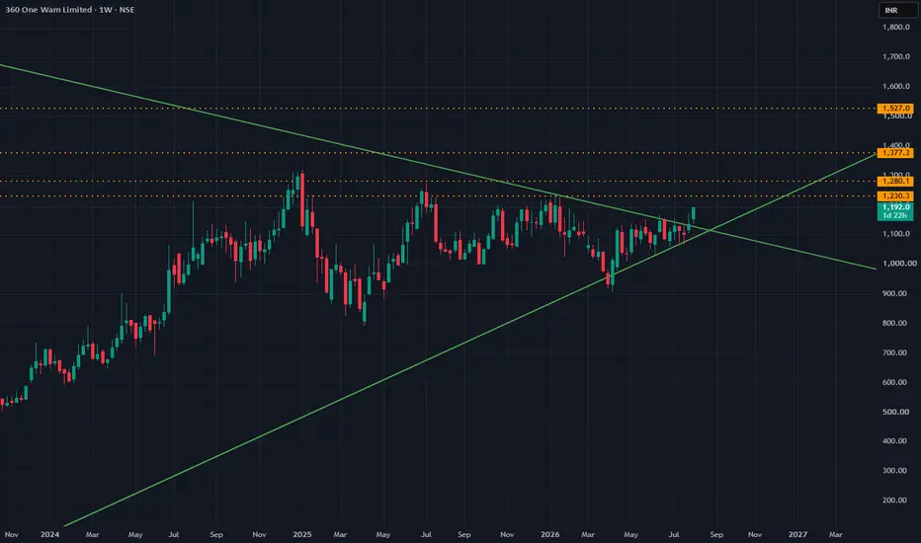This screenshot has height=543, width=921.
Task: Select the 1,230.3 orange price label
Action: tap(895, 196)
